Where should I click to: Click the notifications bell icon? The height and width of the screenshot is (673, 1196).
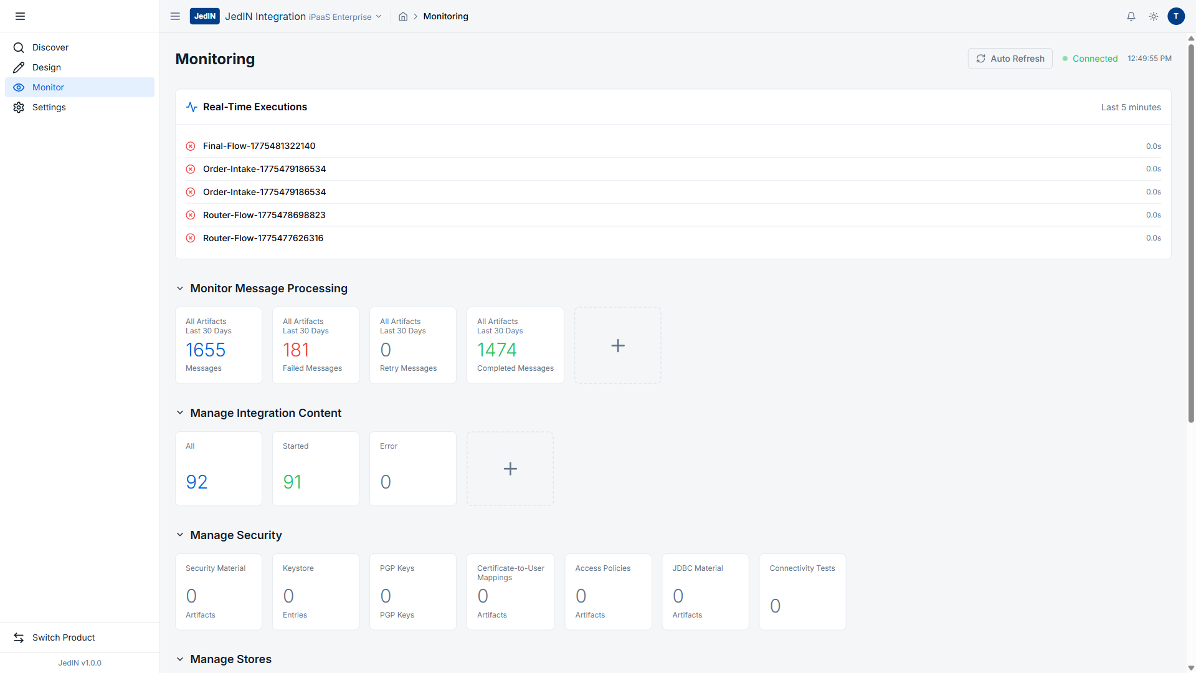tap(1131, 17)
